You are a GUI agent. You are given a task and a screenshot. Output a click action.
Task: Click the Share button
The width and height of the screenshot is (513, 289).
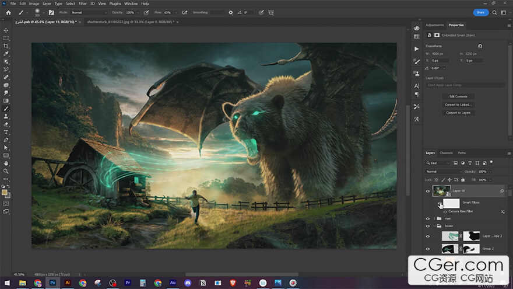(x=480, y=12)
